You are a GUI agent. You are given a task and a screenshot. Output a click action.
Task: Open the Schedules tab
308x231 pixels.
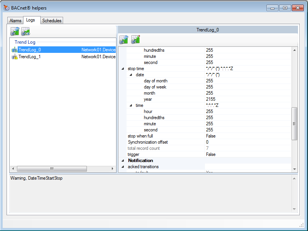point(52,21)
